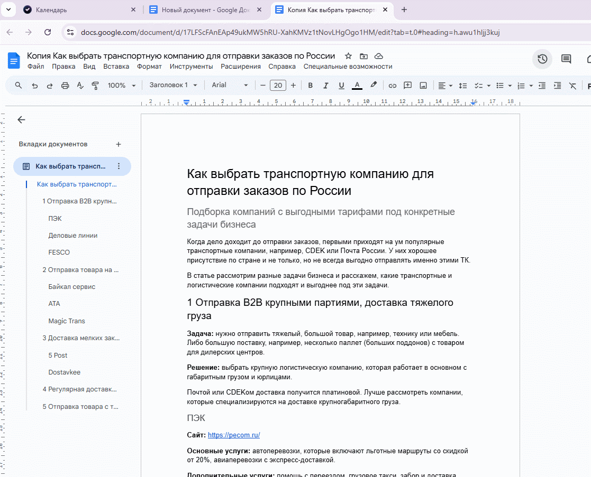Viewport: 591px width, 477px height.
Task: Add comment toolbar icon
Action: point(407,86)
